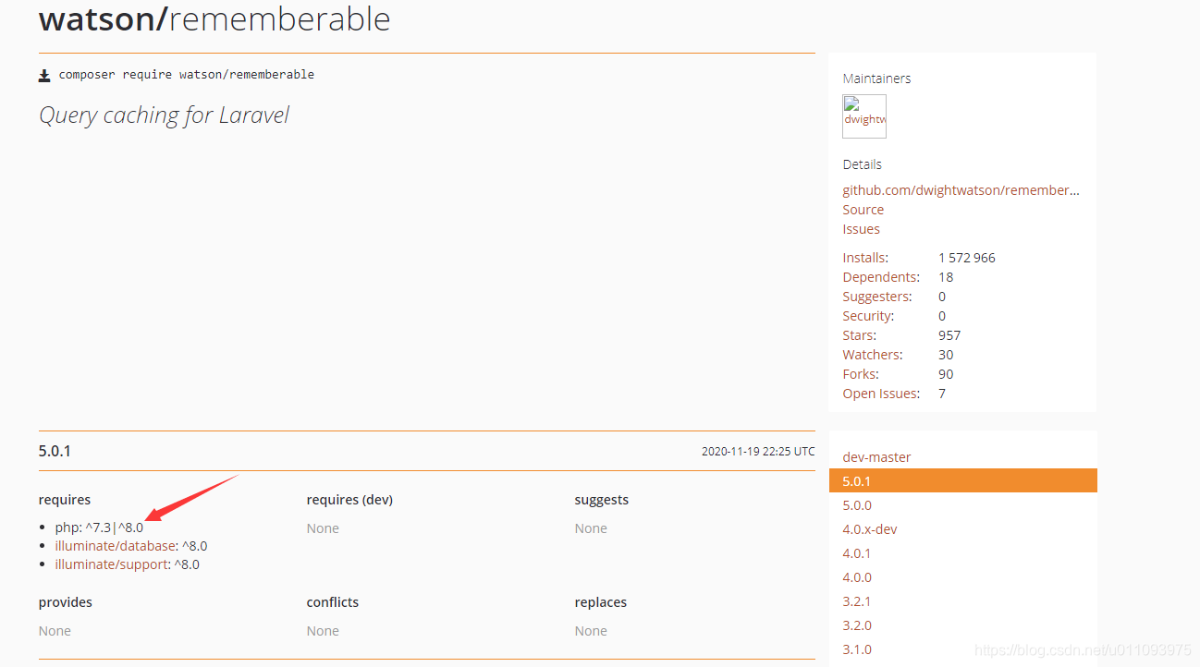Click the conflicts heading
Screen dimensions: 1200x667
333,602
